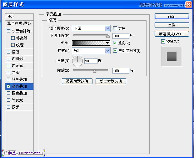Close the 图层样式 dialog window
The image size is (194, 158).
point(188,5)
